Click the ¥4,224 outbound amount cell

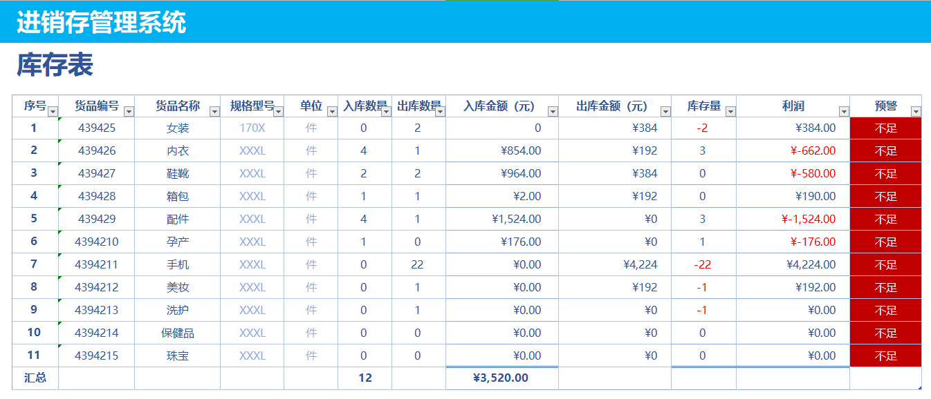coord(615,265)
